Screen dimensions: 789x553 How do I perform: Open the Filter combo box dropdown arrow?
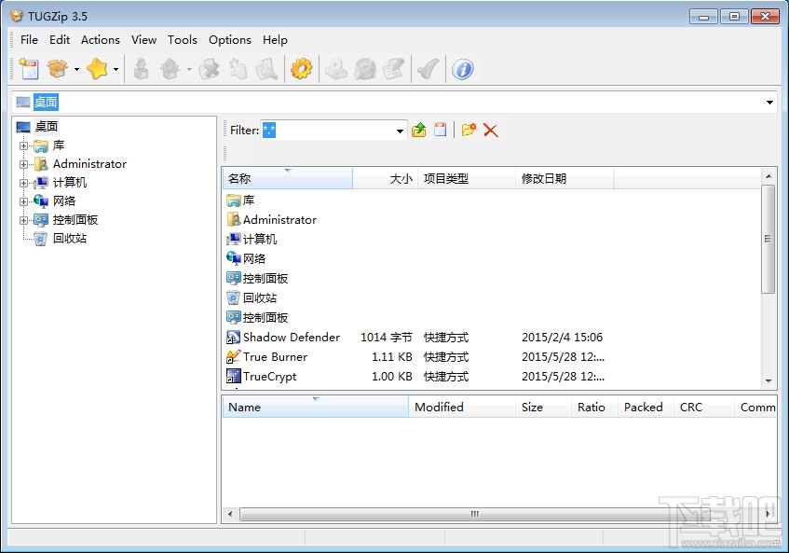[400, 131]
